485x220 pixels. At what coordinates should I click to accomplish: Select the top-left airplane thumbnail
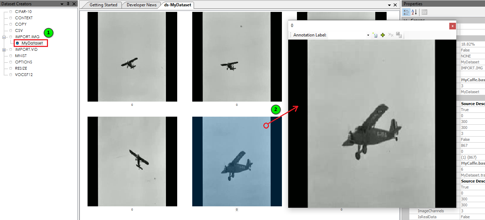(x=132, y=57)
